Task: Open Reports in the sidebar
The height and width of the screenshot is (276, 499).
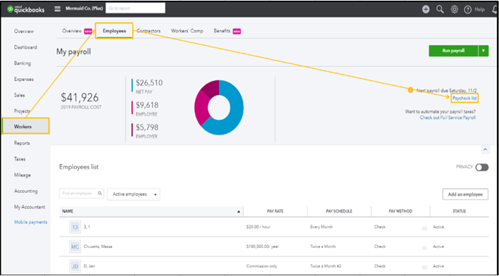Action: click(22, 143)
